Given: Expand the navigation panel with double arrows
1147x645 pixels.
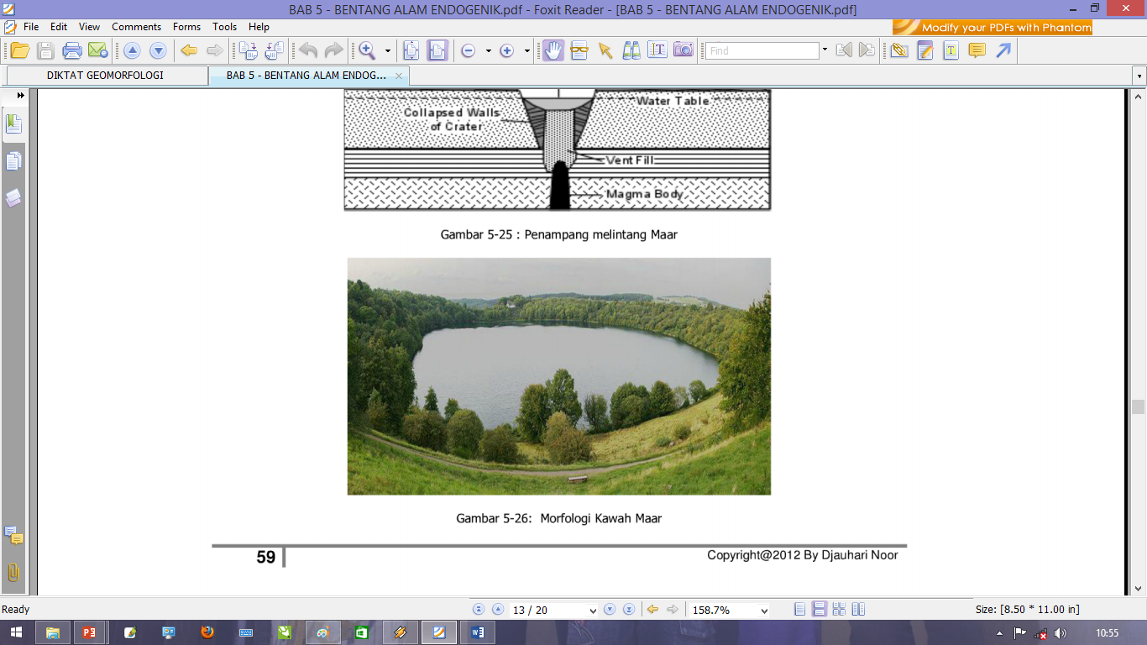Looking at the screenshot, I should tap(20, 96).
